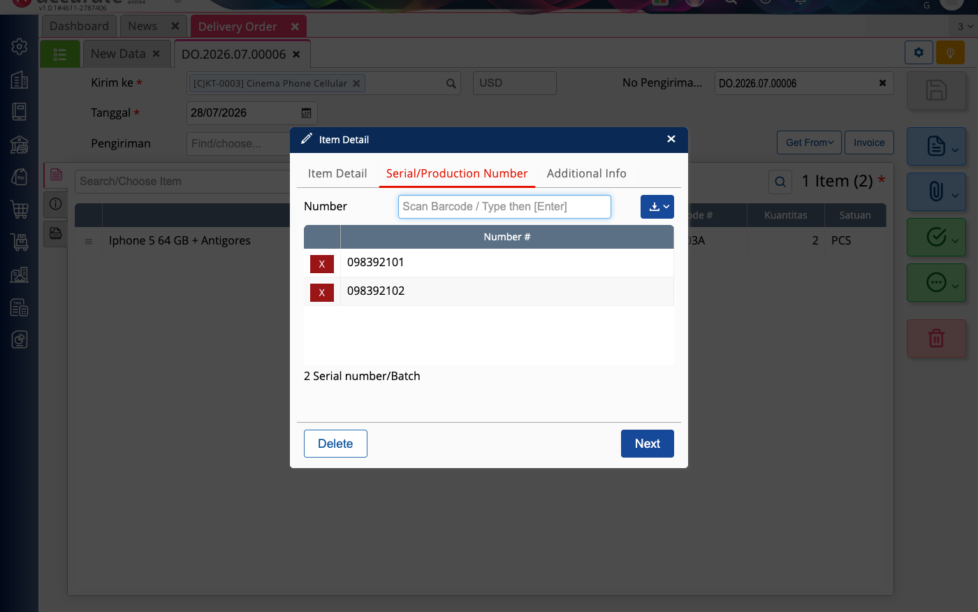Click the row drag handle for Iphone item

coord(89,241)
